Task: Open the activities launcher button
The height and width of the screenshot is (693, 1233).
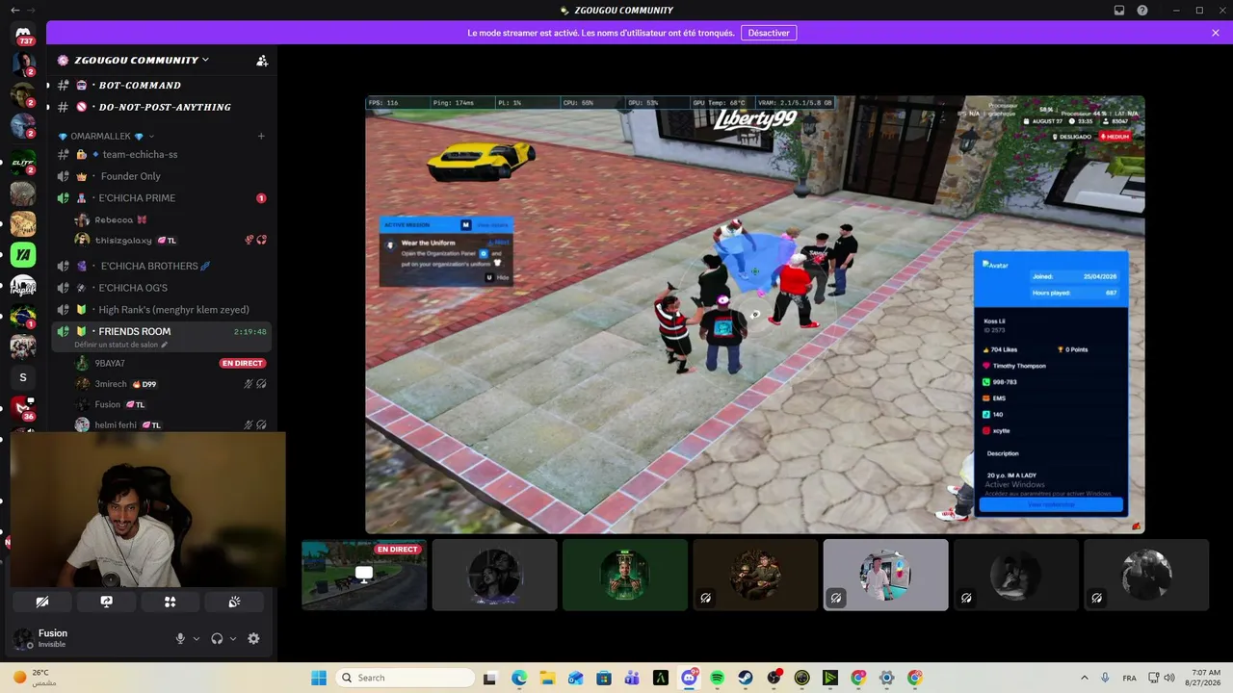Action: (x=171, y=602)
